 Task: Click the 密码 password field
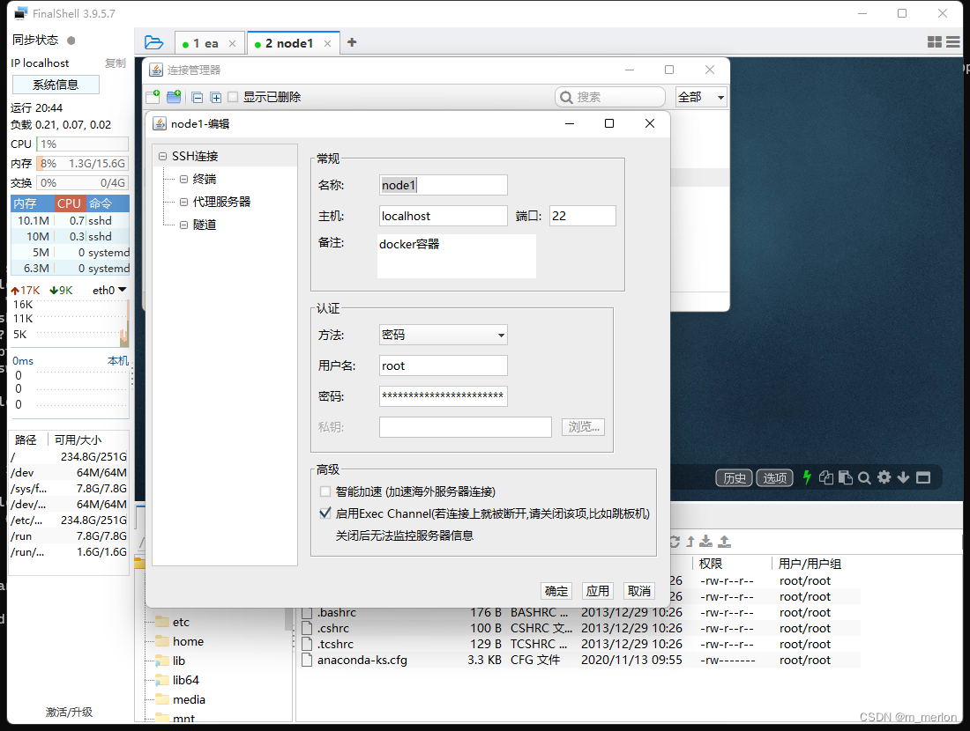click(443, 396)
